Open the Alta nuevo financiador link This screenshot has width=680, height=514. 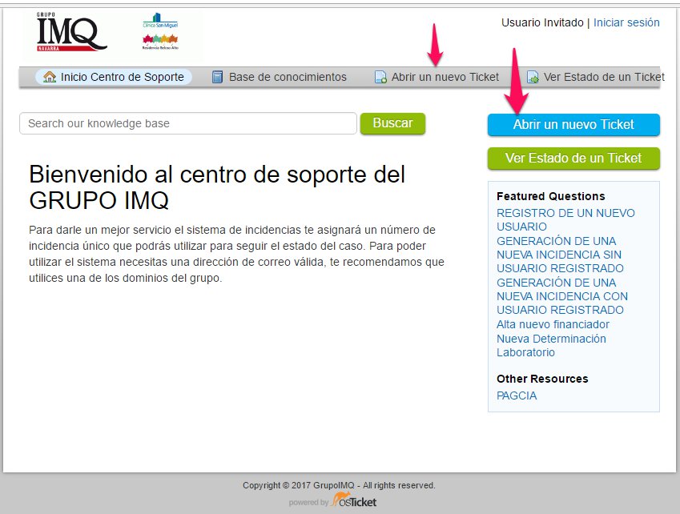coord(553,324)
